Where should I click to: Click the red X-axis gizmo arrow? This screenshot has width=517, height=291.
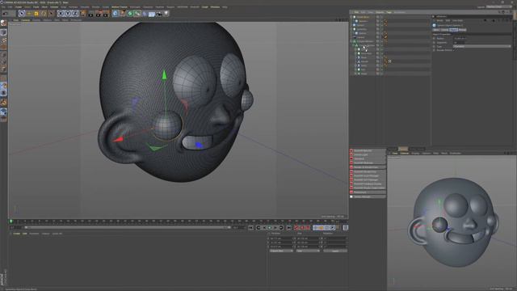[118, 140]
